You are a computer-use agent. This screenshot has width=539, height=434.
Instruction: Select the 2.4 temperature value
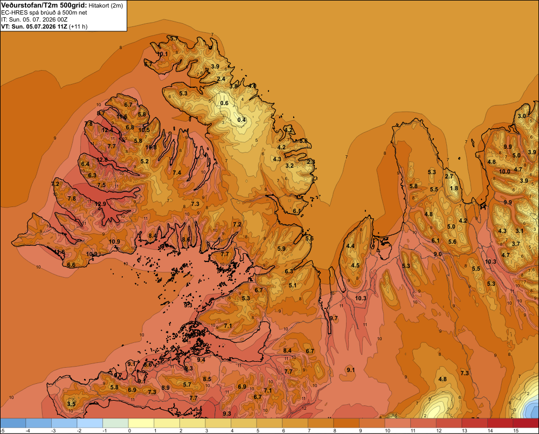pos(221,79)
